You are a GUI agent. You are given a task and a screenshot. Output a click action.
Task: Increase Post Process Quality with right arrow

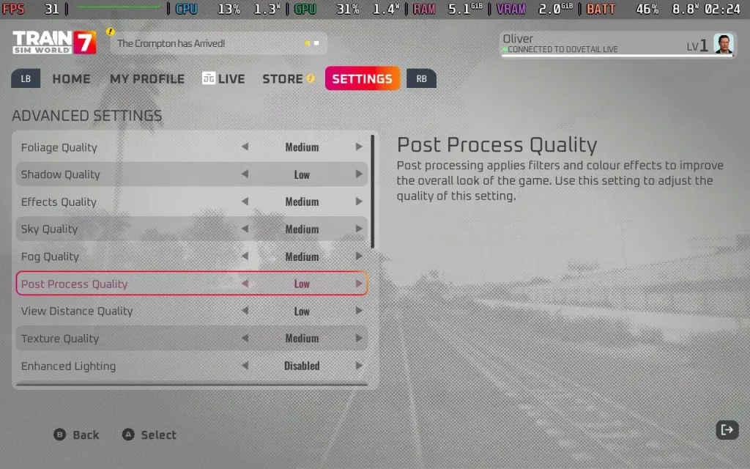coord(359,284)
